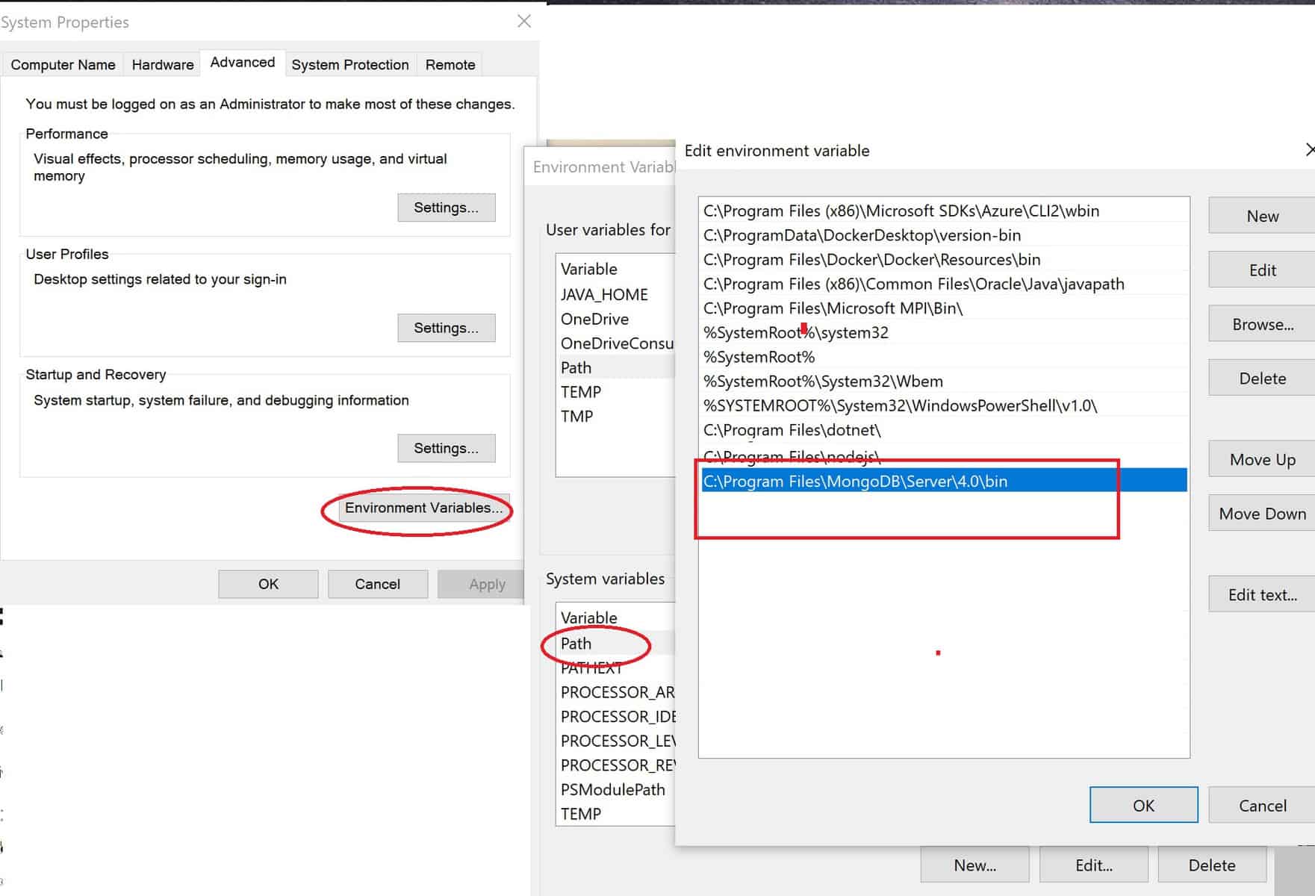Click the Edit text... button
This screenshot has width=1315, height=896.
(x=1262, y=594)
